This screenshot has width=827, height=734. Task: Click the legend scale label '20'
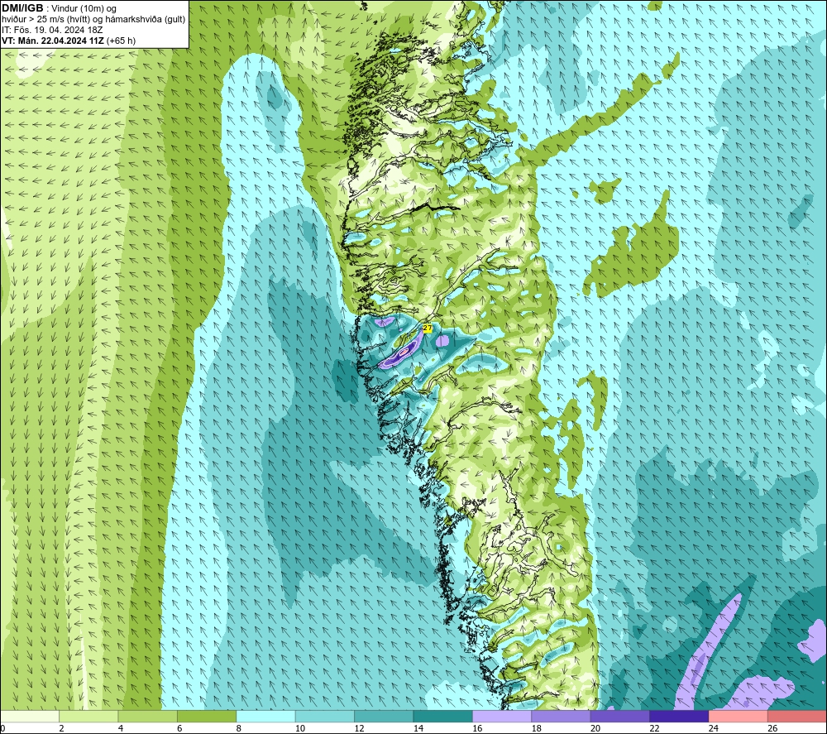[595, 728]
